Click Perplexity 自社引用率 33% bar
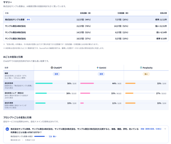 [140, 103]
